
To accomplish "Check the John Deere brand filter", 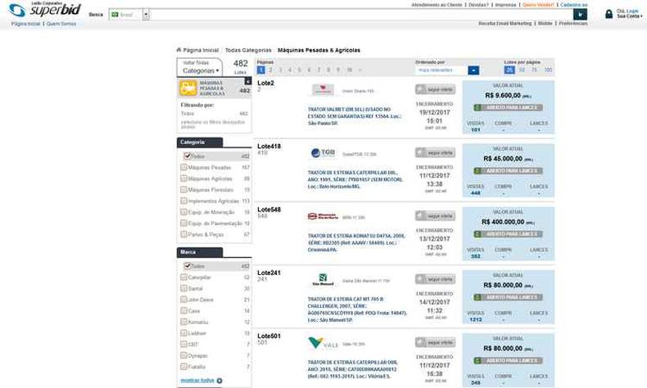I will [x=183, y=300].
